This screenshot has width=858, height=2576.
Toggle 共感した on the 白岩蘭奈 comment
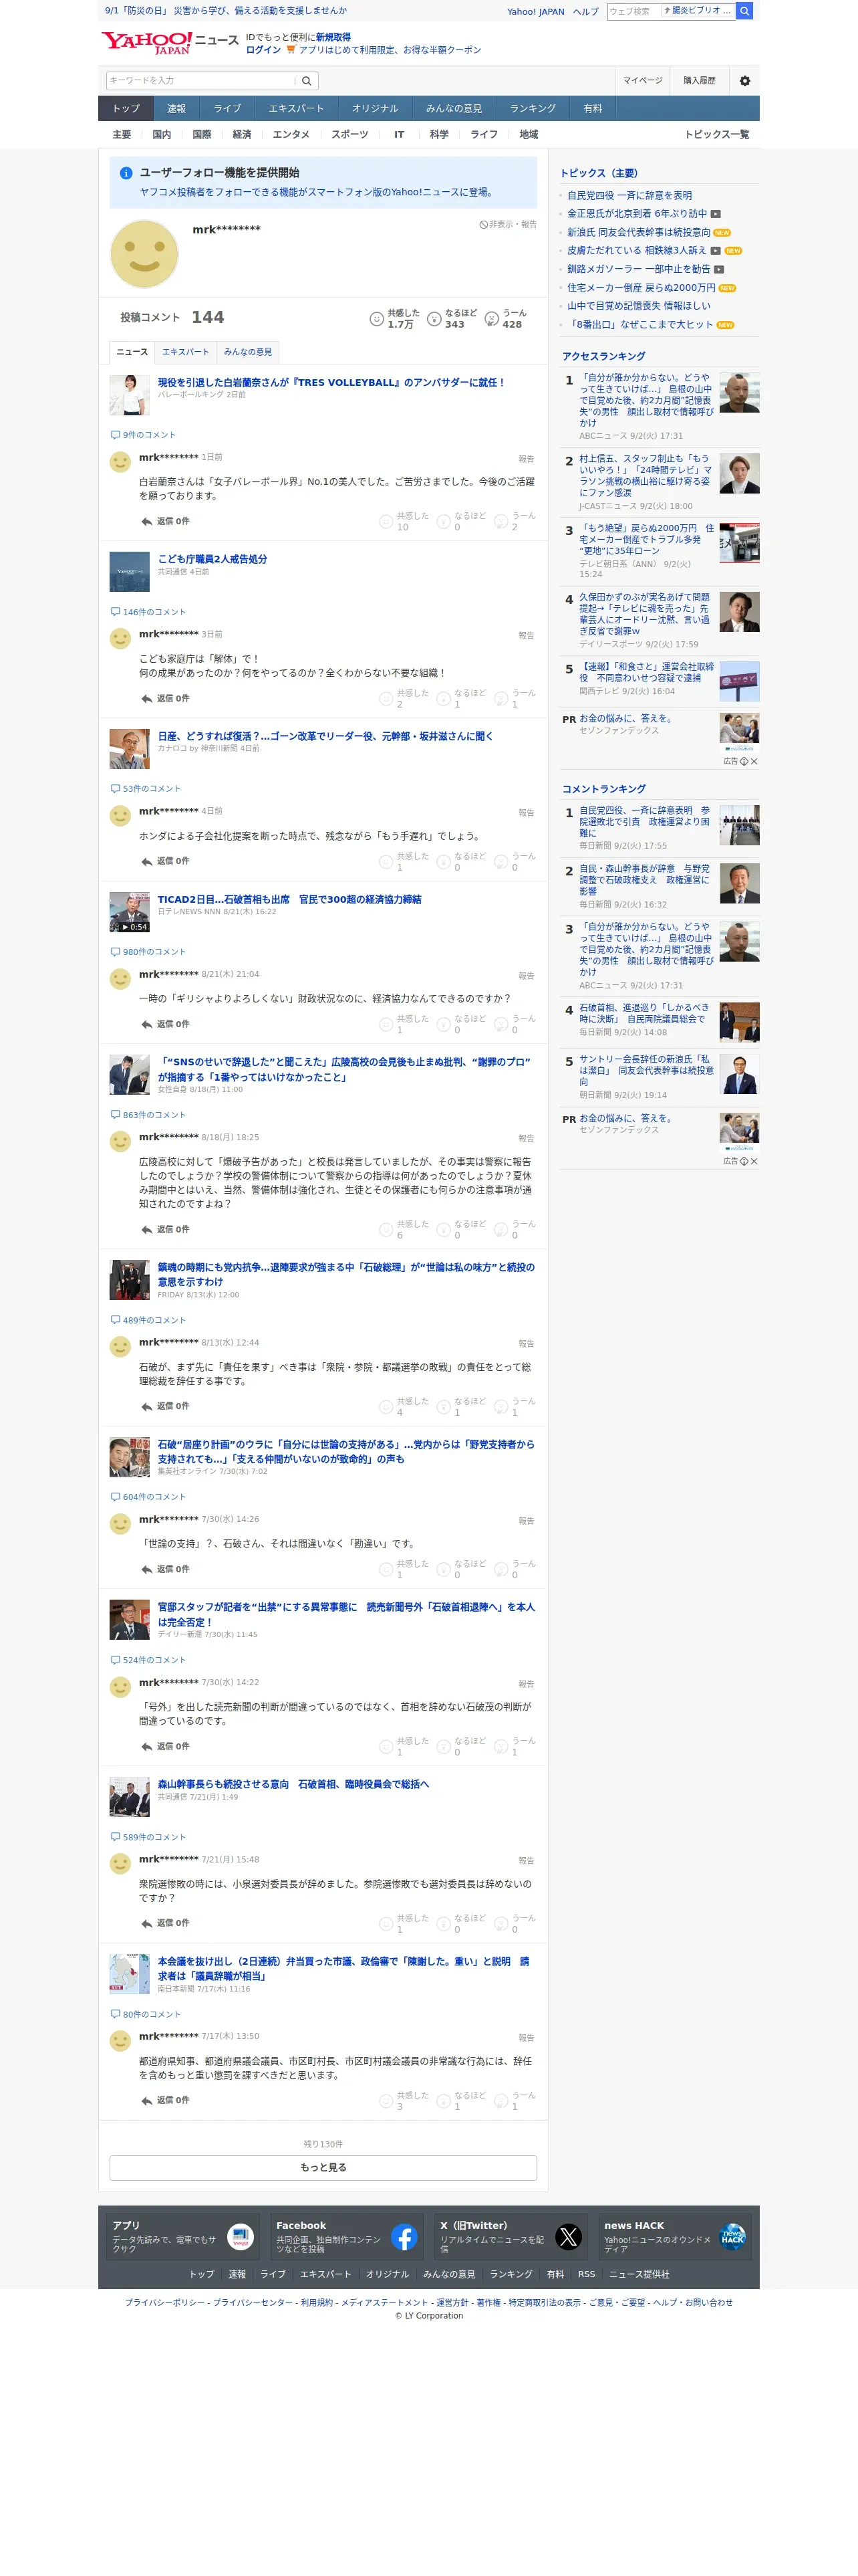(x=404, y=521)
